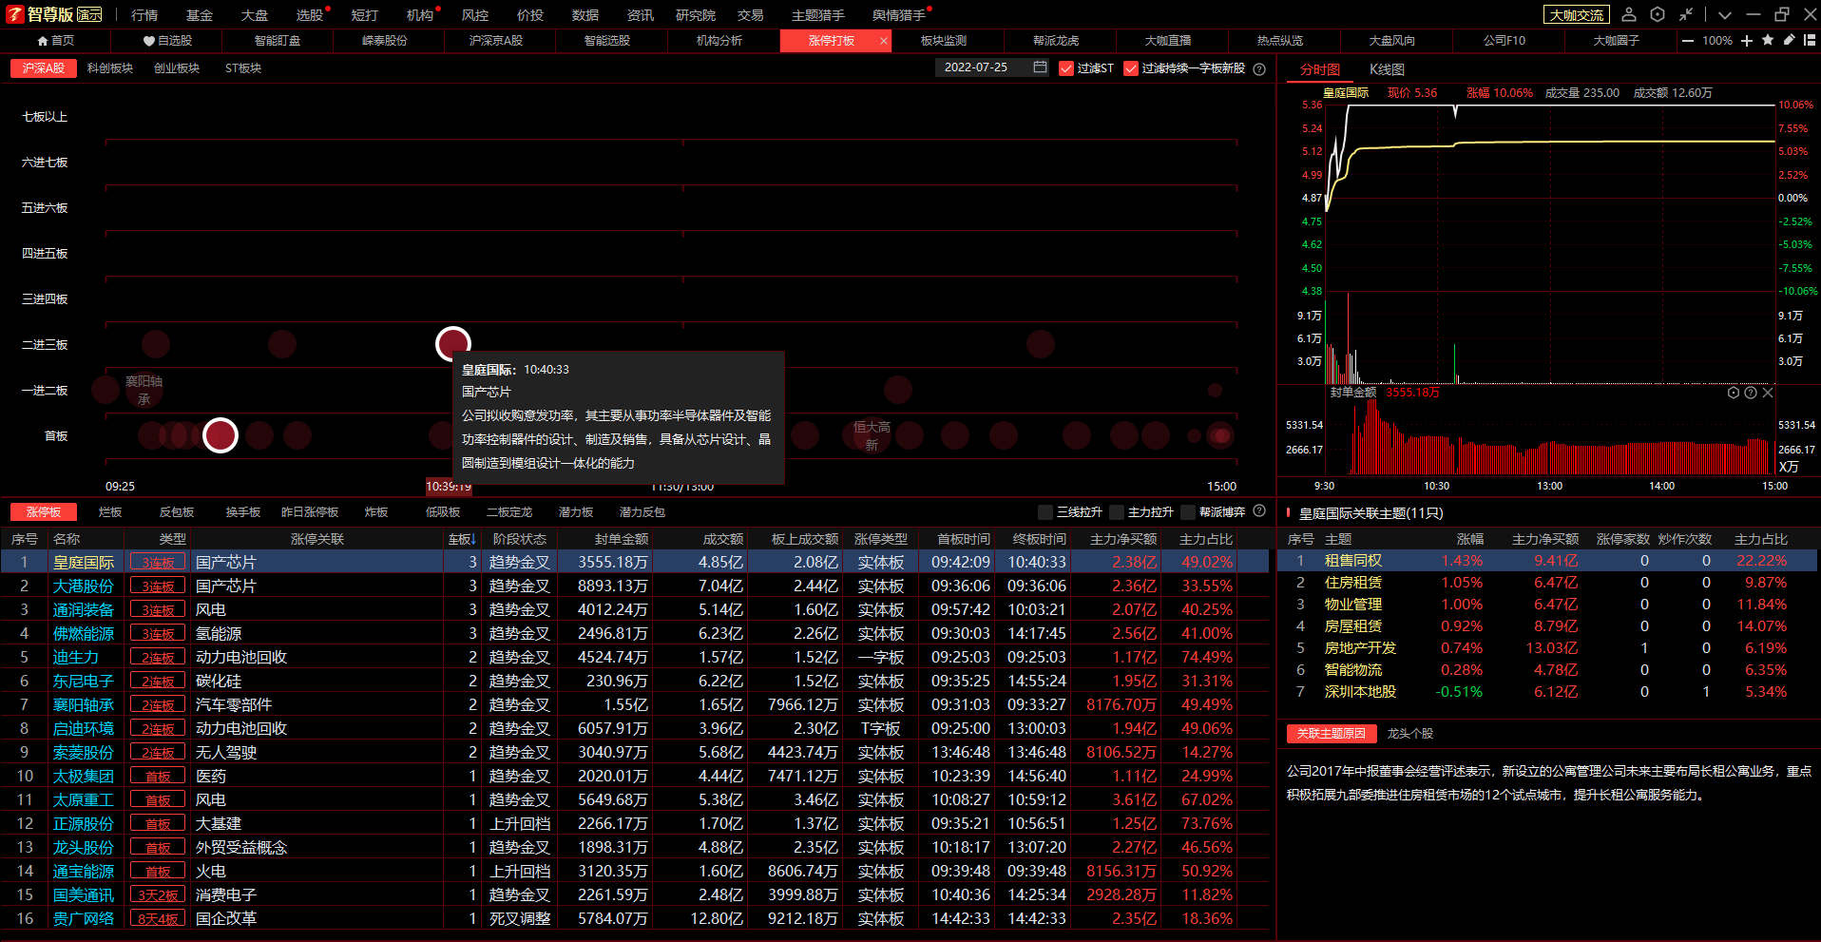Open the calendar date picker icon
1821x942 pixels.
pyautogui.click(x=1040, y=67)
